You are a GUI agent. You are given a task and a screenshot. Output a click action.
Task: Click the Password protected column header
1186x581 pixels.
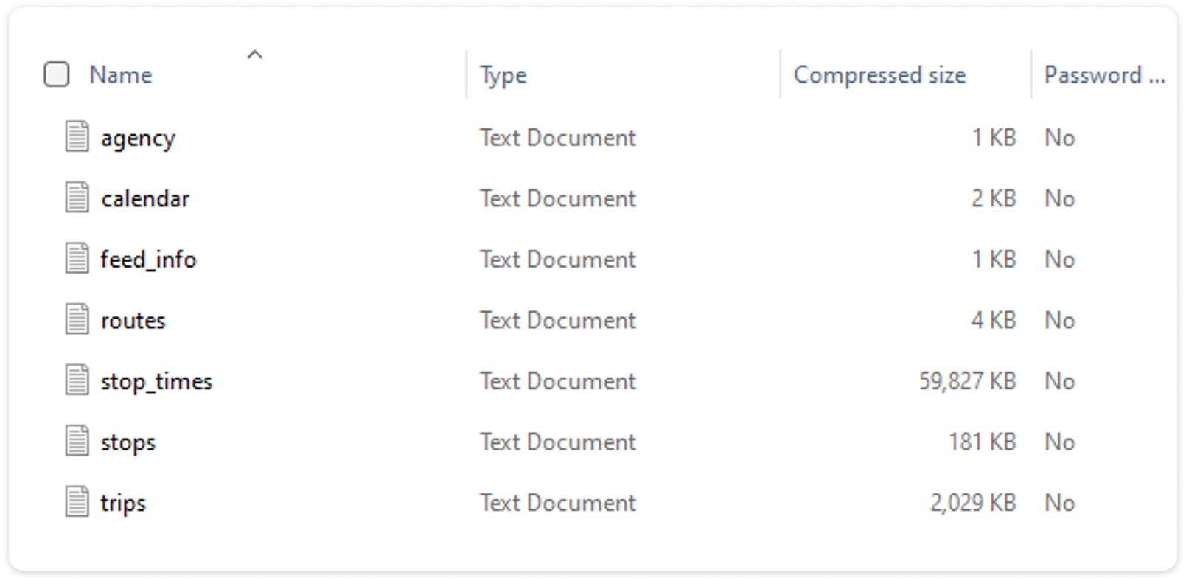[1103, 75]
